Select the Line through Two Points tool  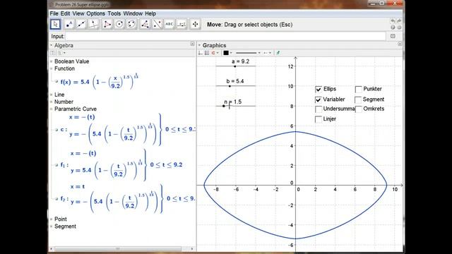(x=81, y=25)
